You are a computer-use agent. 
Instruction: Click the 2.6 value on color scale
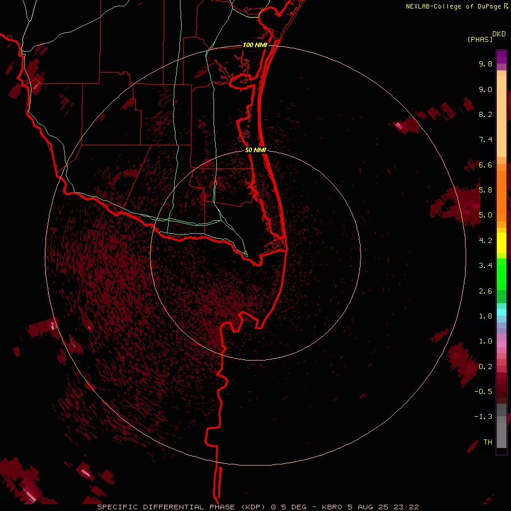point(485,291)
